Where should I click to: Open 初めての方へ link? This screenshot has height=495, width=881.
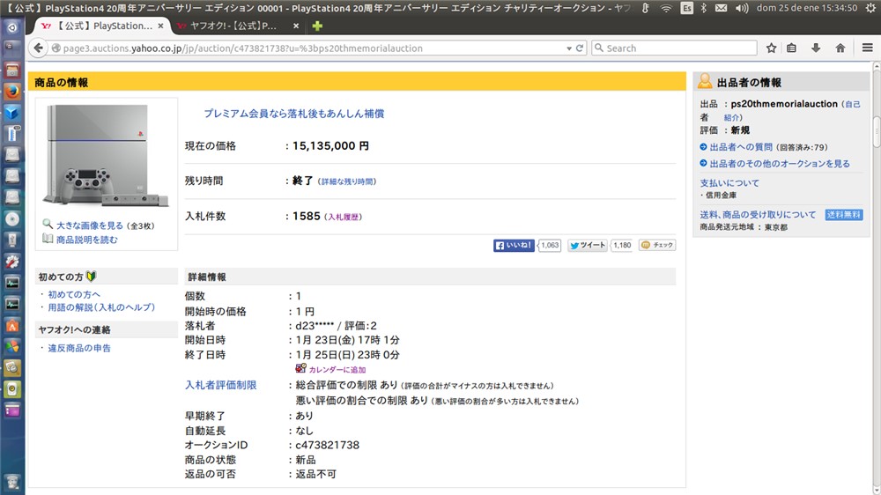coord(74,294)
